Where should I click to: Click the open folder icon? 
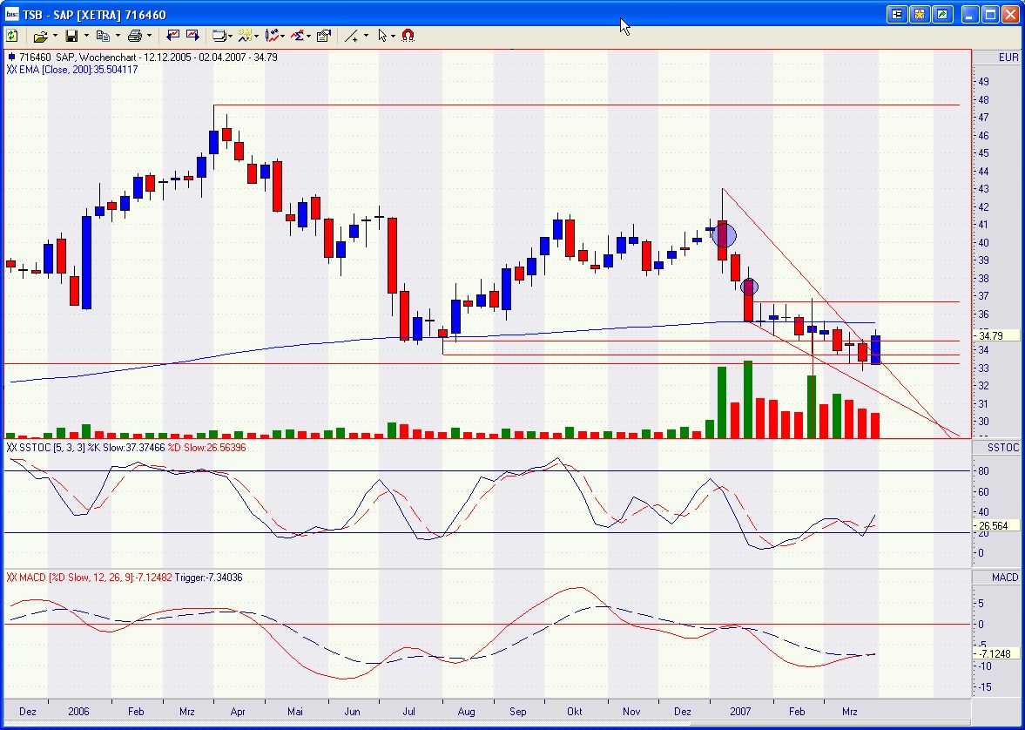point(40,36)
